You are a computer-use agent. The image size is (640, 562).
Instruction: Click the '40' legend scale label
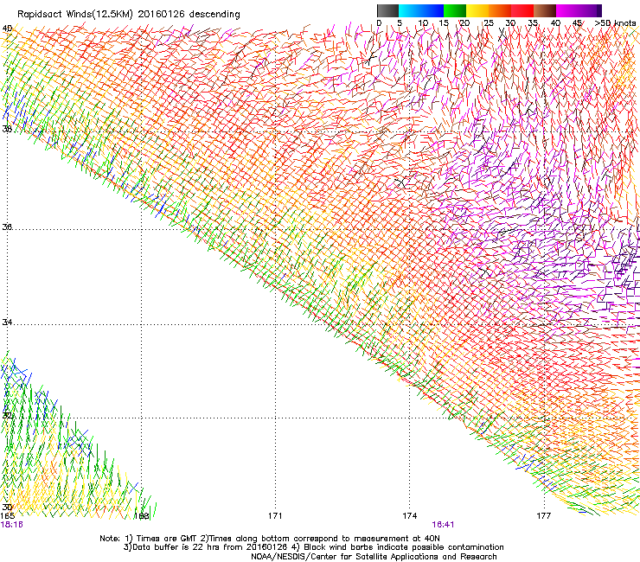pos(555,22)
